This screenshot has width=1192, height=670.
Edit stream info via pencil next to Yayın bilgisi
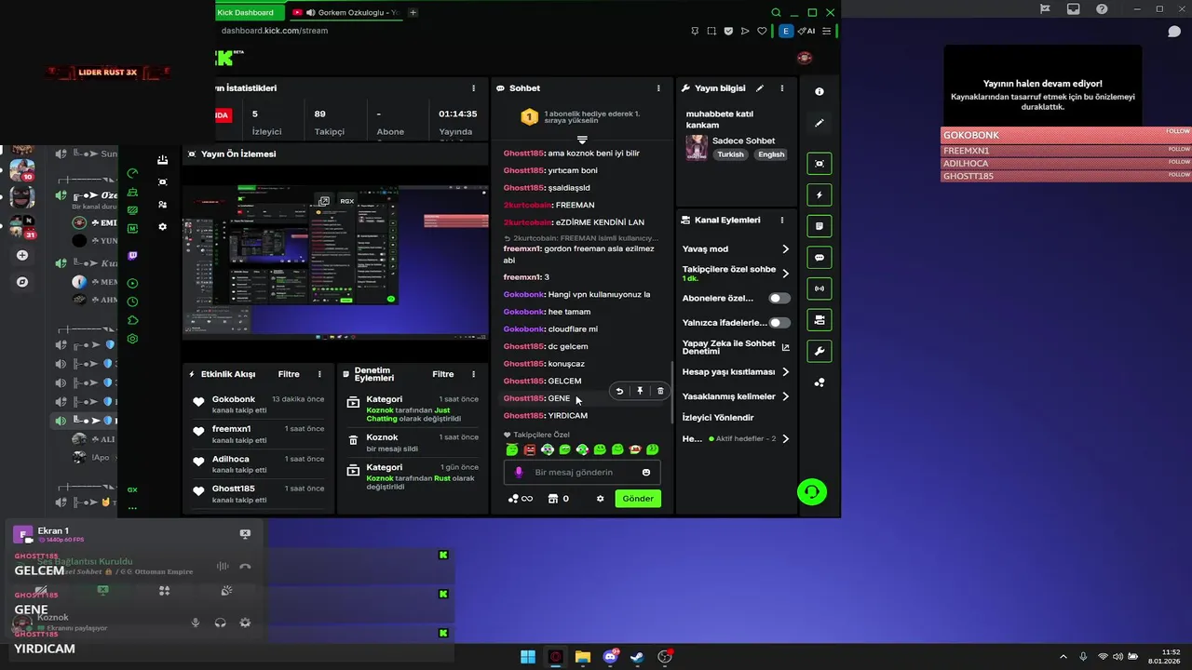coord(760,88)
